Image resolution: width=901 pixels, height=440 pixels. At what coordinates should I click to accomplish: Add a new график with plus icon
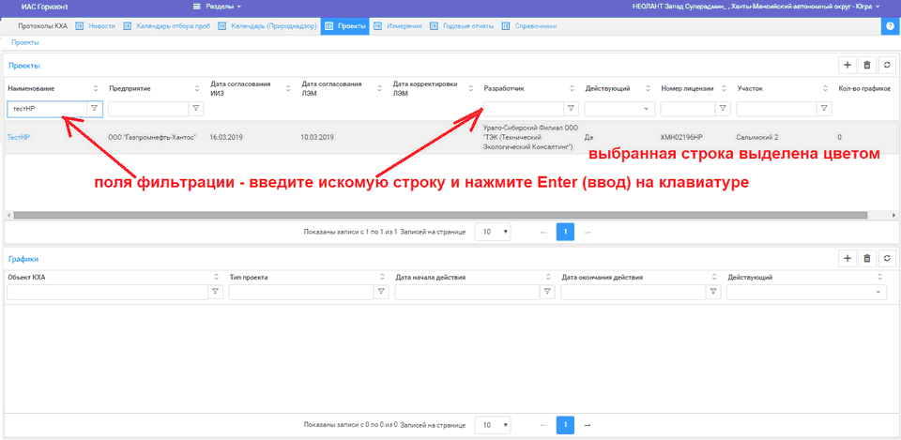coord(847,259)
